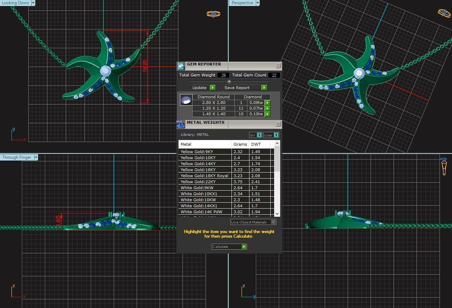The image size is (452, 308).
Task: Select the Yellow Gold:18KY row
Action: [x=226, y=170]
